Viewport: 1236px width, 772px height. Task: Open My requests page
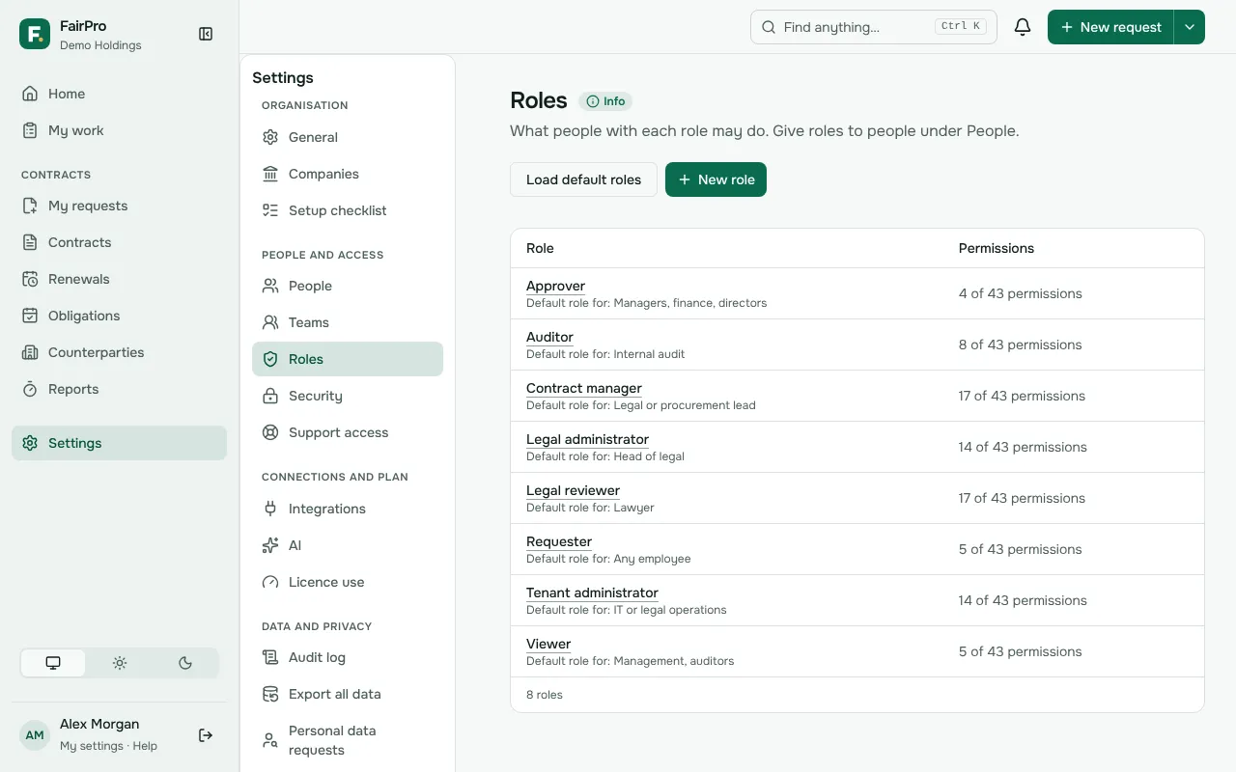[x=119, y=206]
